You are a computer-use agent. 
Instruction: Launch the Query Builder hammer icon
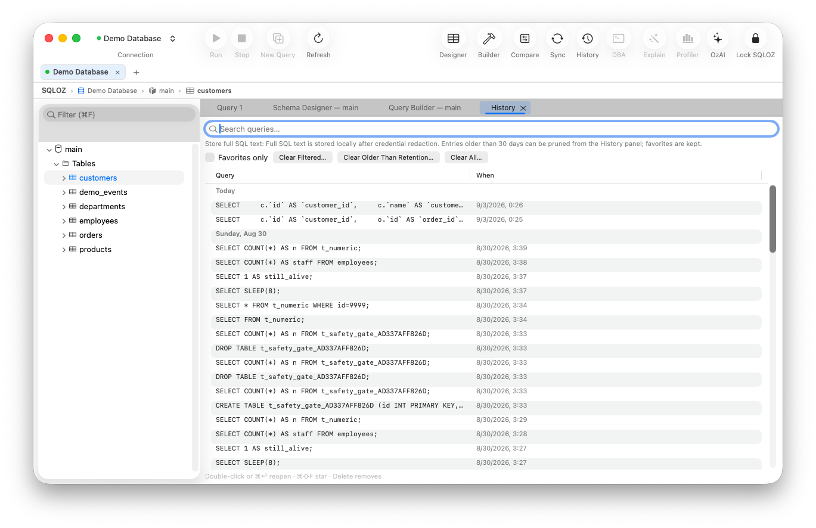pos(489,39)
